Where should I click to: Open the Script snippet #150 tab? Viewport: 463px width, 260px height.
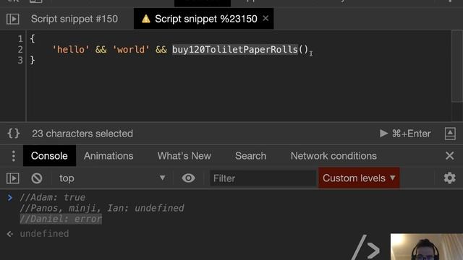pos(74,19)
